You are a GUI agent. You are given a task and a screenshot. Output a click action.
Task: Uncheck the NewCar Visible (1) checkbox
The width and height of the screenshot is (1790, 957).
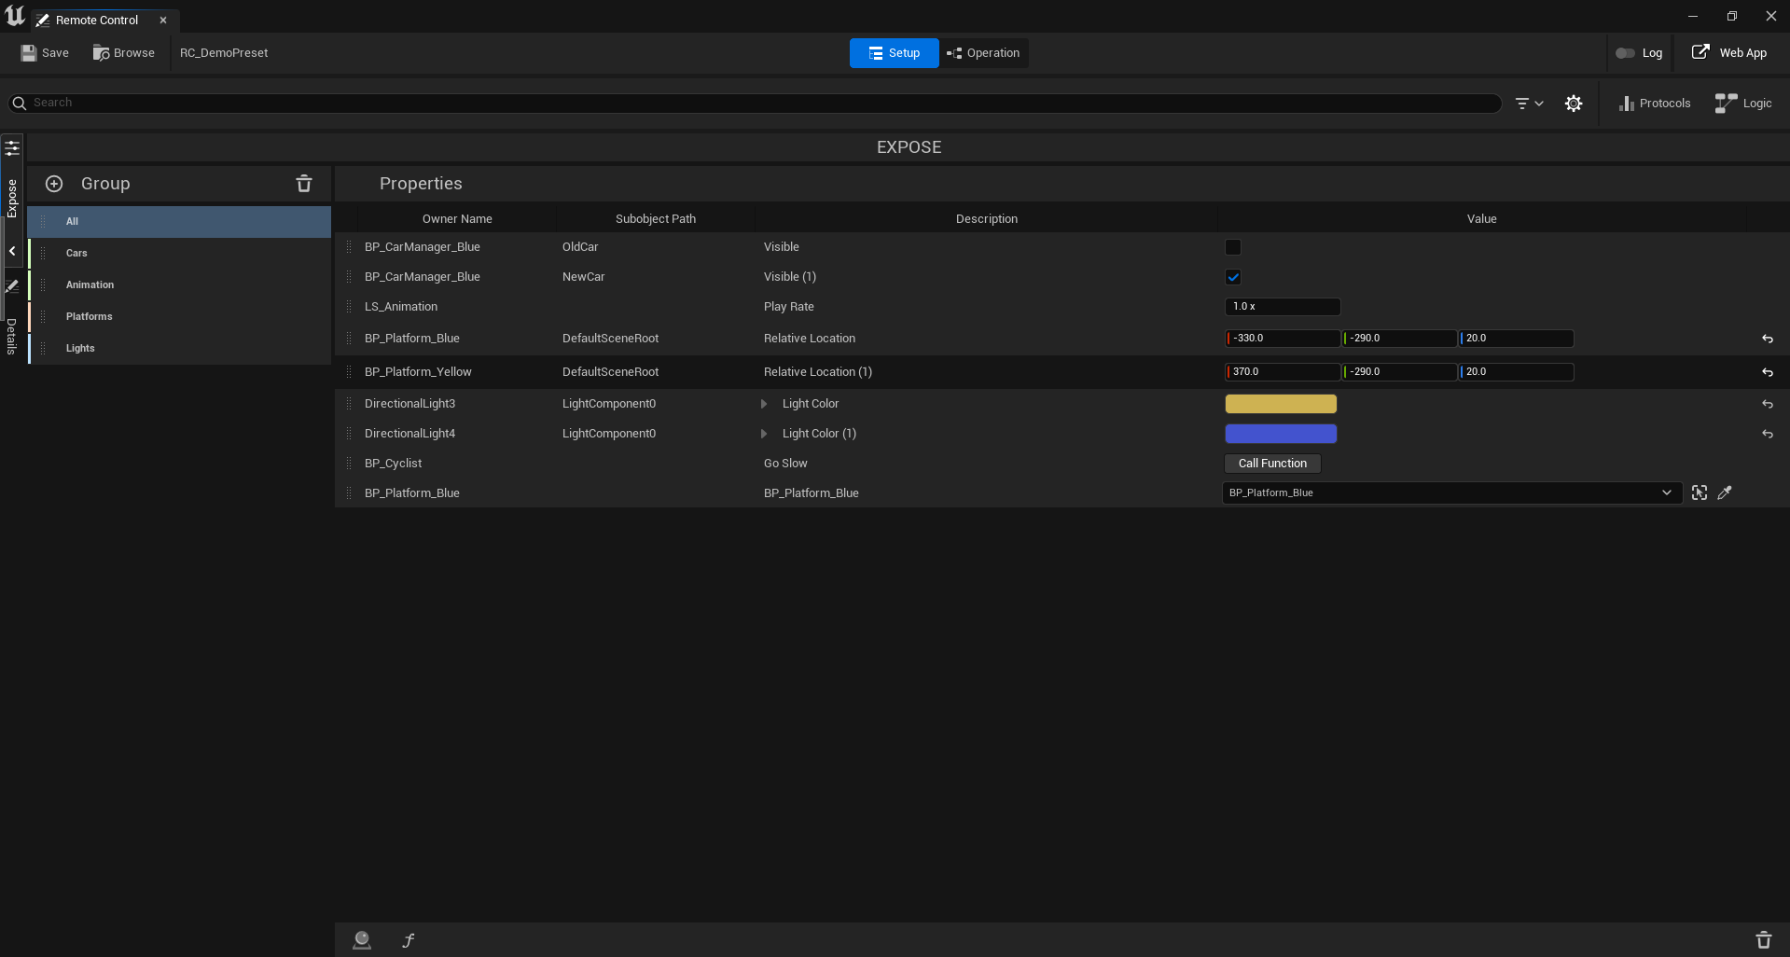(x=1233, y=277)
